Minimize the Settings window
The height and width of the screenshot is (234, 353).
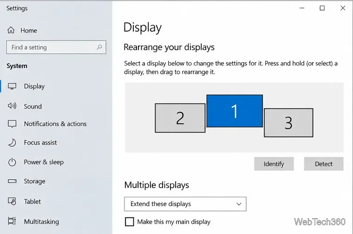[302, 8]
